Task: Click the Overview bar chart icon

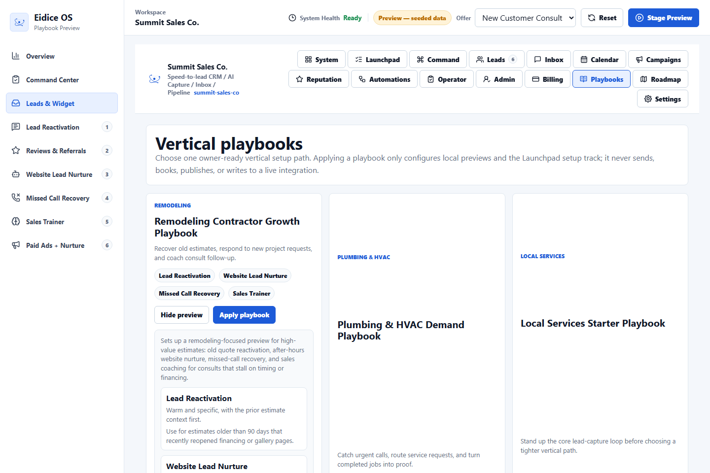Action: point(16,56)
